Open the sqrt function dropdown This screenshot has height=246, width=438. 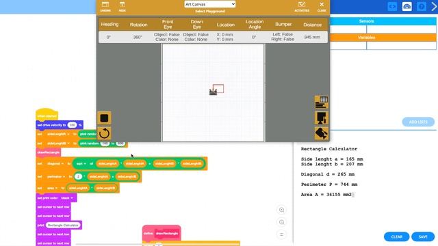[x=81, y=164]
